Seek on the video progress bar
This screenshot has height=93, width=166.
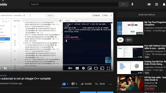tap(57, 65)
